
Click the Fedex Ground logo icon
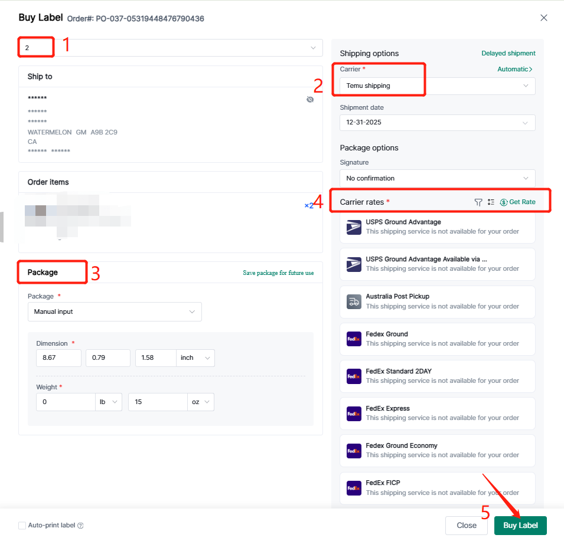354,339
